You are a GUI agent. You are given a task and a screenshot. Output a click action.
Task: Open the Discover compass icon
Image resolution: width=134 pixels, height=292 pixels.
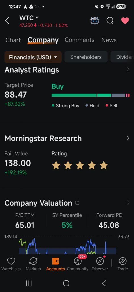pos(100,261)
